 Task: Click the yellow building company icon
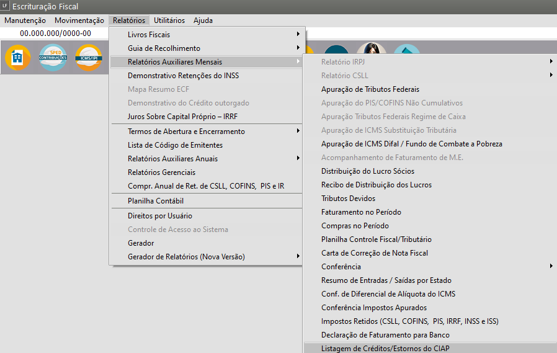[17, 58]
